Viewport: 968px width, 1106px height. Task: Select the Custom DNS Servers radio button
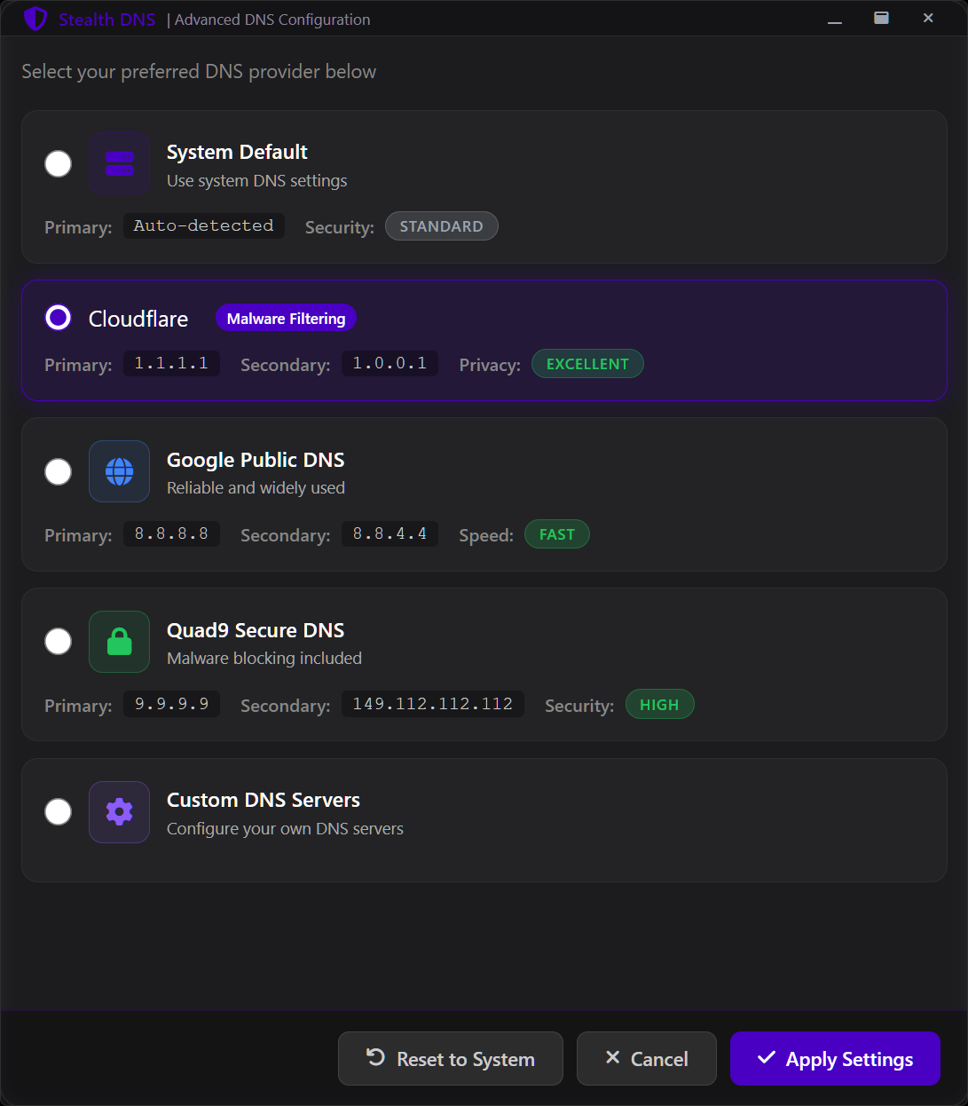tap(58, 811)
